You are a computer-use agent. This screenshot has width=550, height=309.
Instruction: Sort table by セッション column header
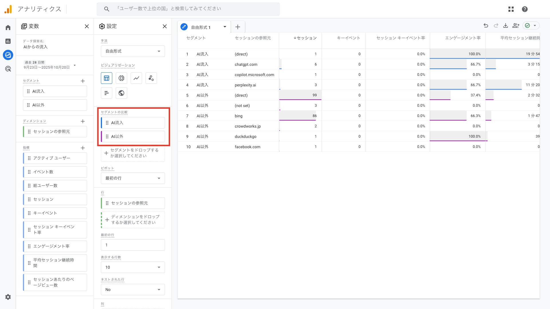point(305,38)
